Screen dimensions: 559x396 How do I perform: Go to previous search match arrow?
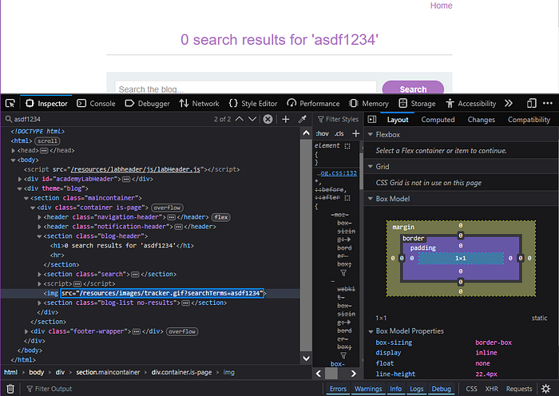coord(240,119)
